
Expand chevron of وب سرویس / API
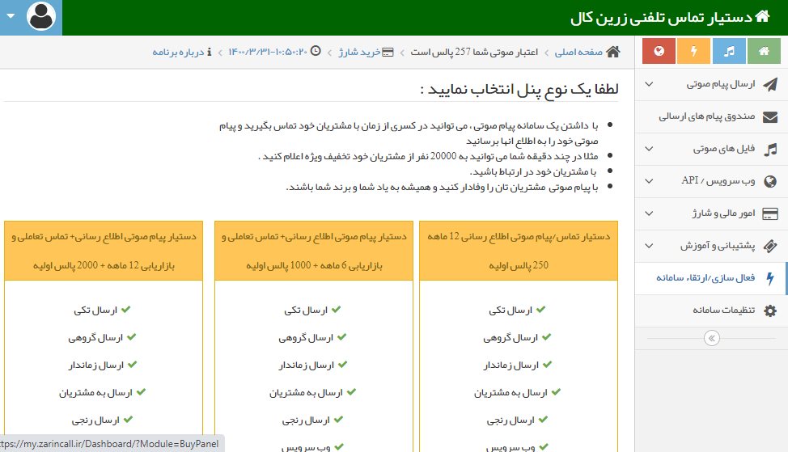click(x=650, y=181)
